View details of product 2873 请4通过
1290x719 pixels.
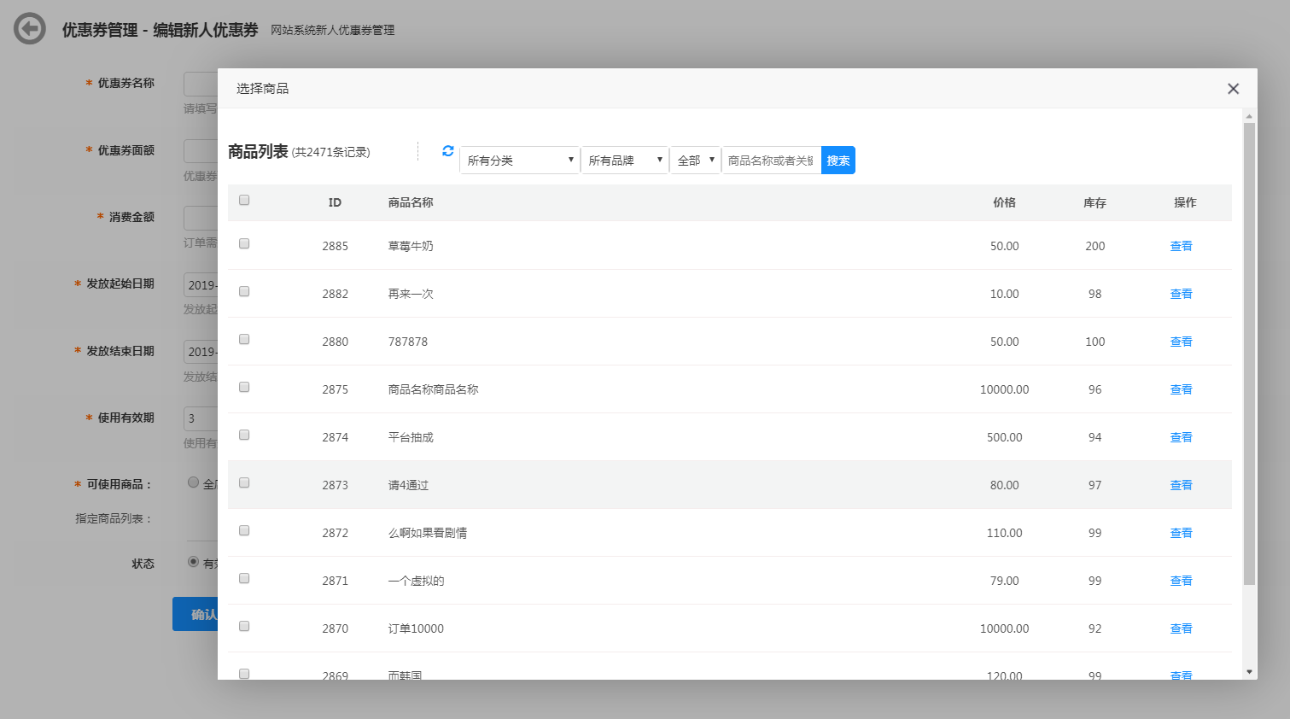[x=1181, y=485]
